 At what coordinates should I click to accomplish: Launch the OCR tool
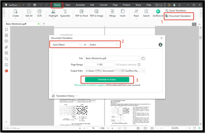39,13
